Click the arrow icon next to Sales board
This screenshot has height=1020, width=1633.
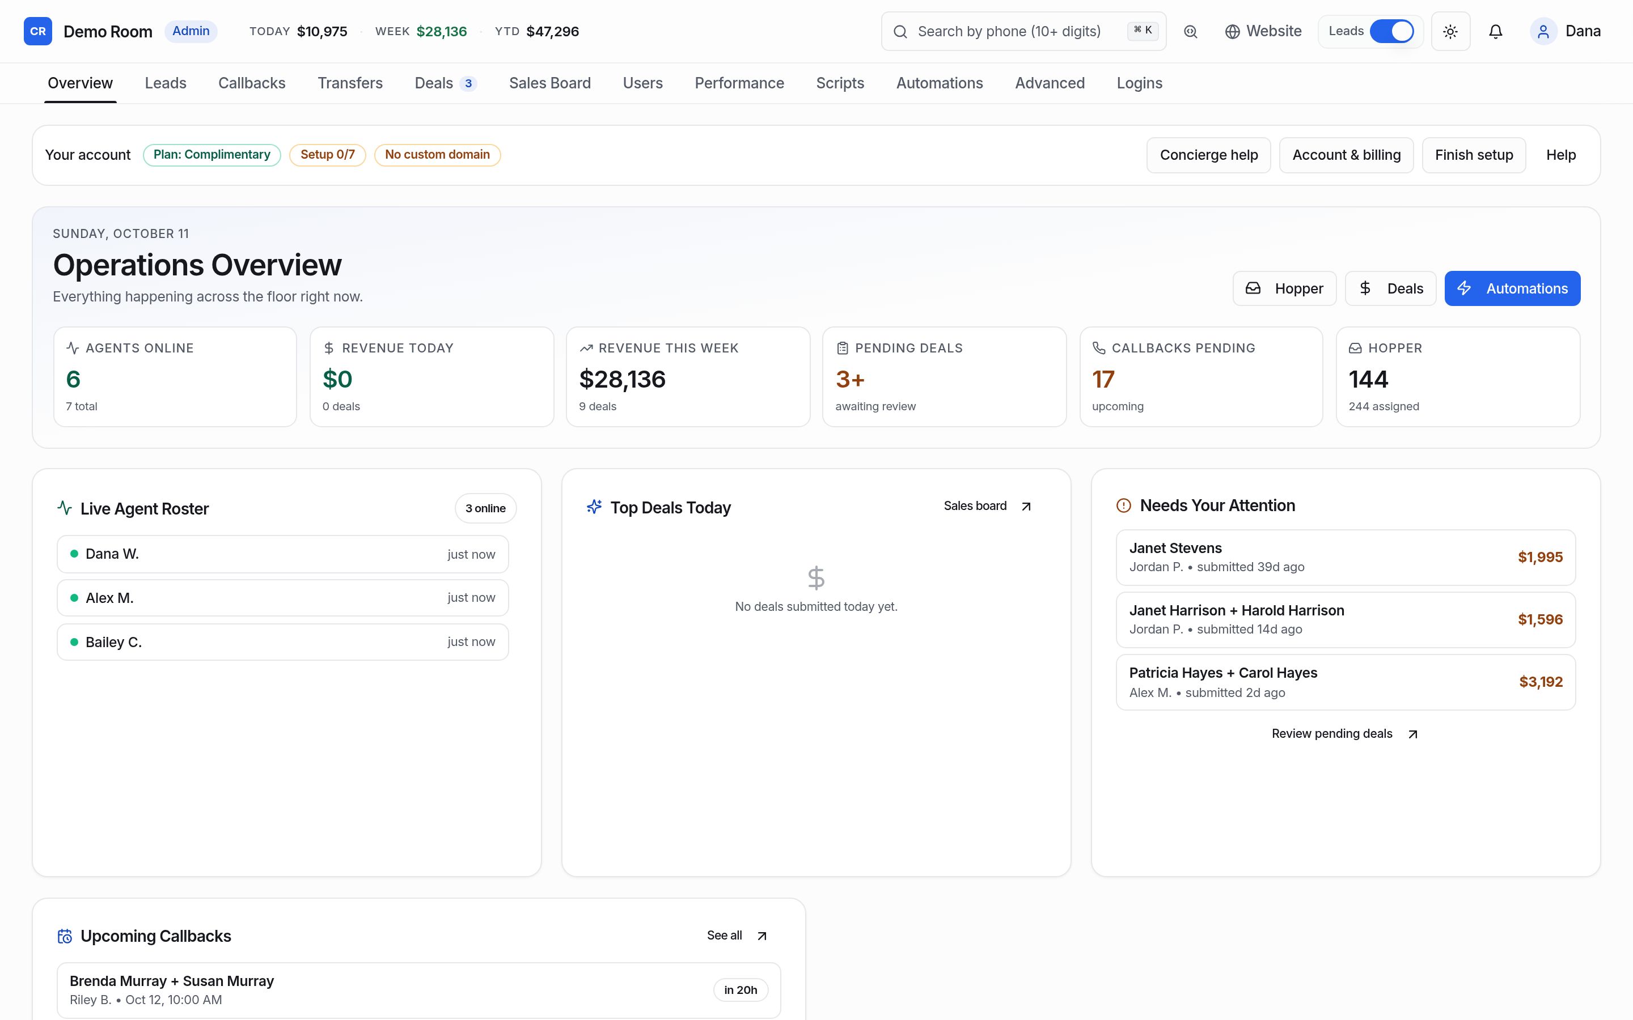(x=1026, y=507)
